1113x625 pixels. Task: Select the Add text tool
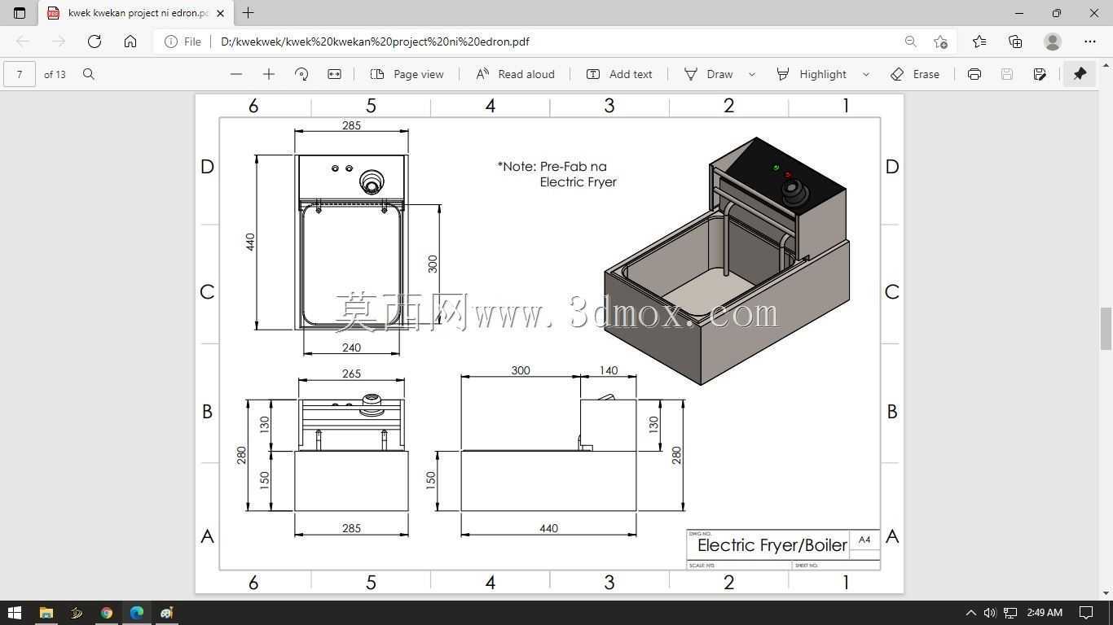tap(619, 74)
